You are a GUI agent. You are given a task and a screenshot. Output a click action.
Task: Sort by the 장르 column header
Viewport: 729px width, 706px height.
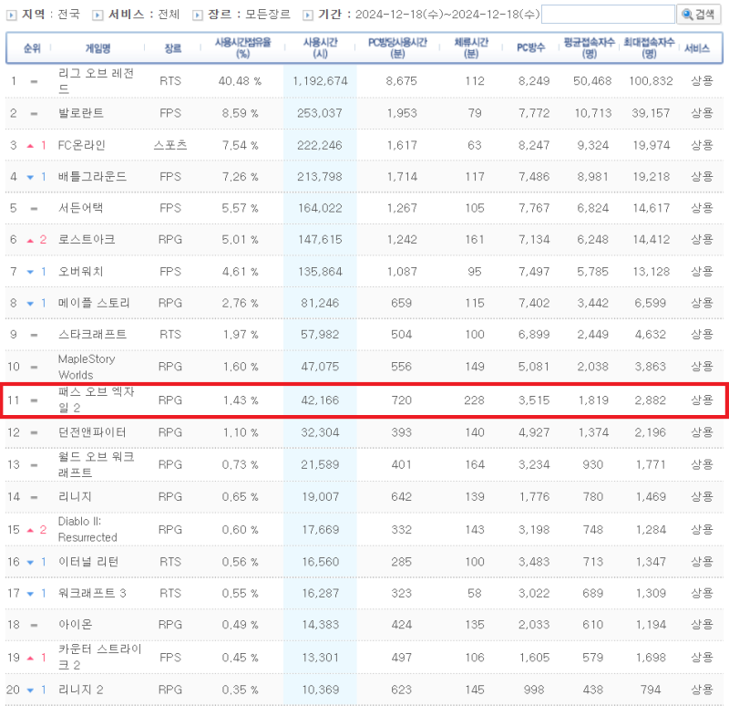(x=172, y=48)
